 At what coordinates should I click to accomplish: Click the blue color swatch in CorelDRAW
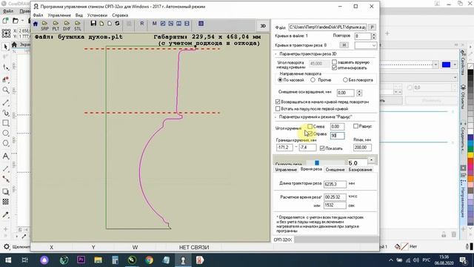446,65
